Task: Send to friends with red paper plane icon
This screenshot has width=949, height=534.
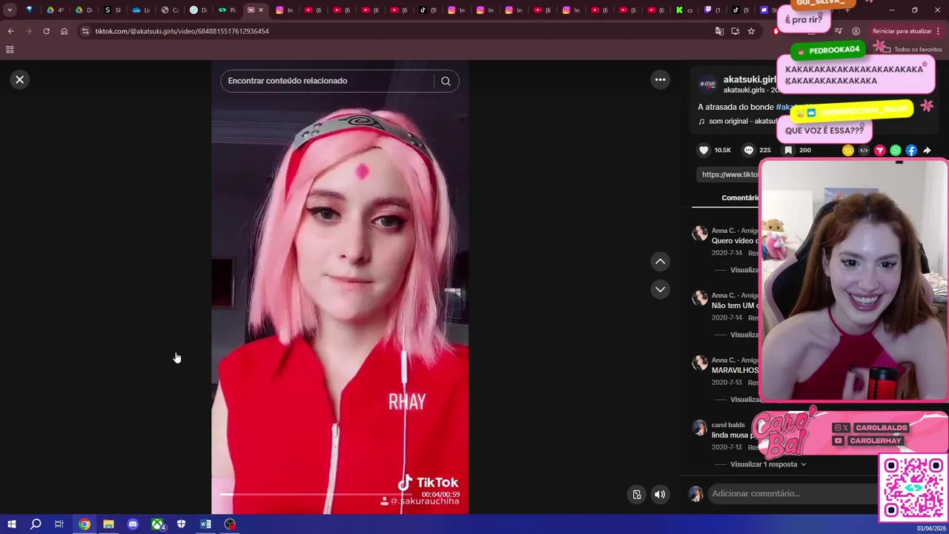Action: click(880, 151)
